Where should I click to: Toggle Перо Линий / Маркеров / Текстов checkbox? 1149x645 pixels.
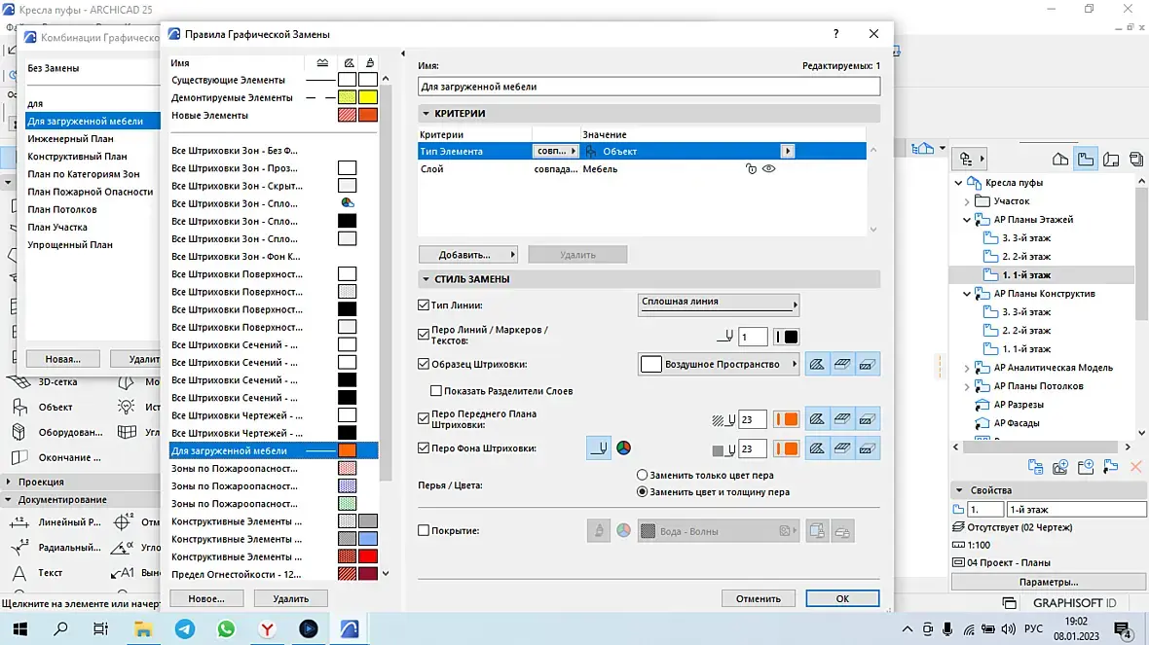point(424,335)
